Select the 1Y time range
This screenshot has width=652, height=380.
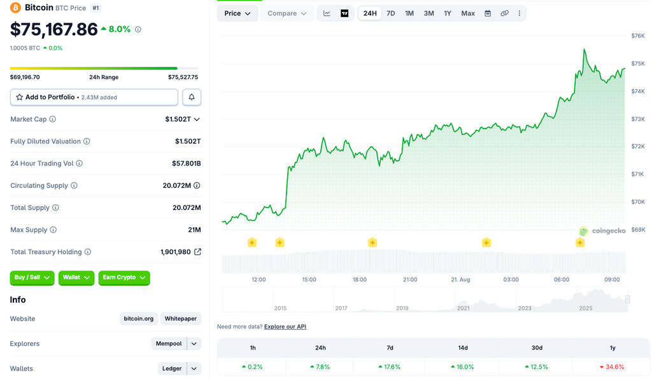tap(448, 13)
